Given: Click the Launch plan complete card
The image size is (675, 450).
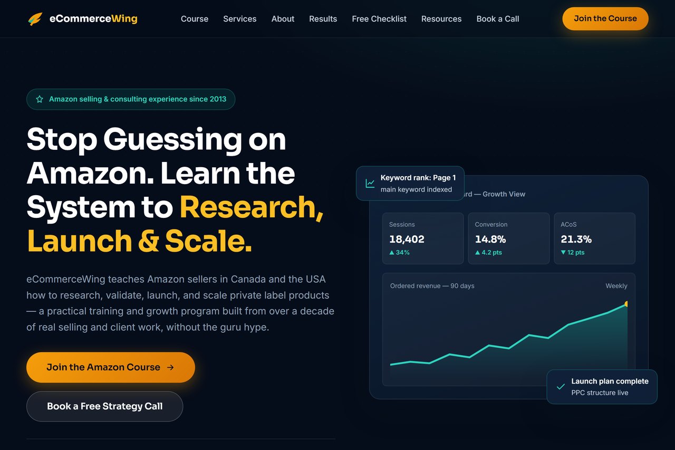Looking at the screenshot, I should coord(602,387).
